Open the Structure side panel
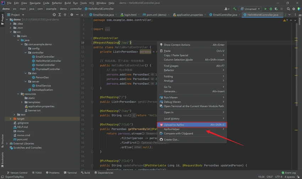This screenshot has width=302, height=179. [2, 141]
